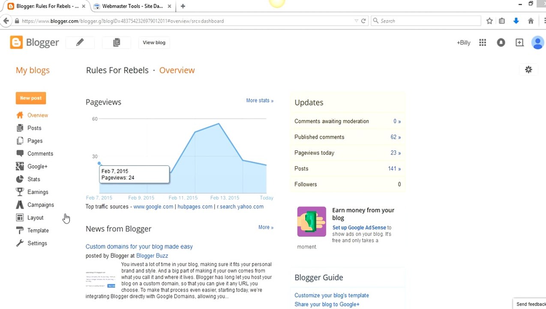Click the AdSense money illustration
Screen dimensions: 546x309
pos(312,221)
